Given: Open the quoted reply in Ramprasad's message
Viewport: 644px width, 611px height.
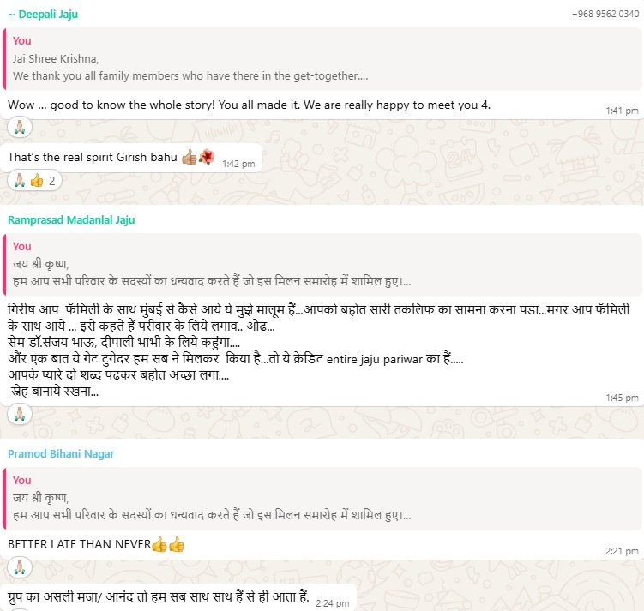Looking at the screenshot, I should [x=322, y=265].
